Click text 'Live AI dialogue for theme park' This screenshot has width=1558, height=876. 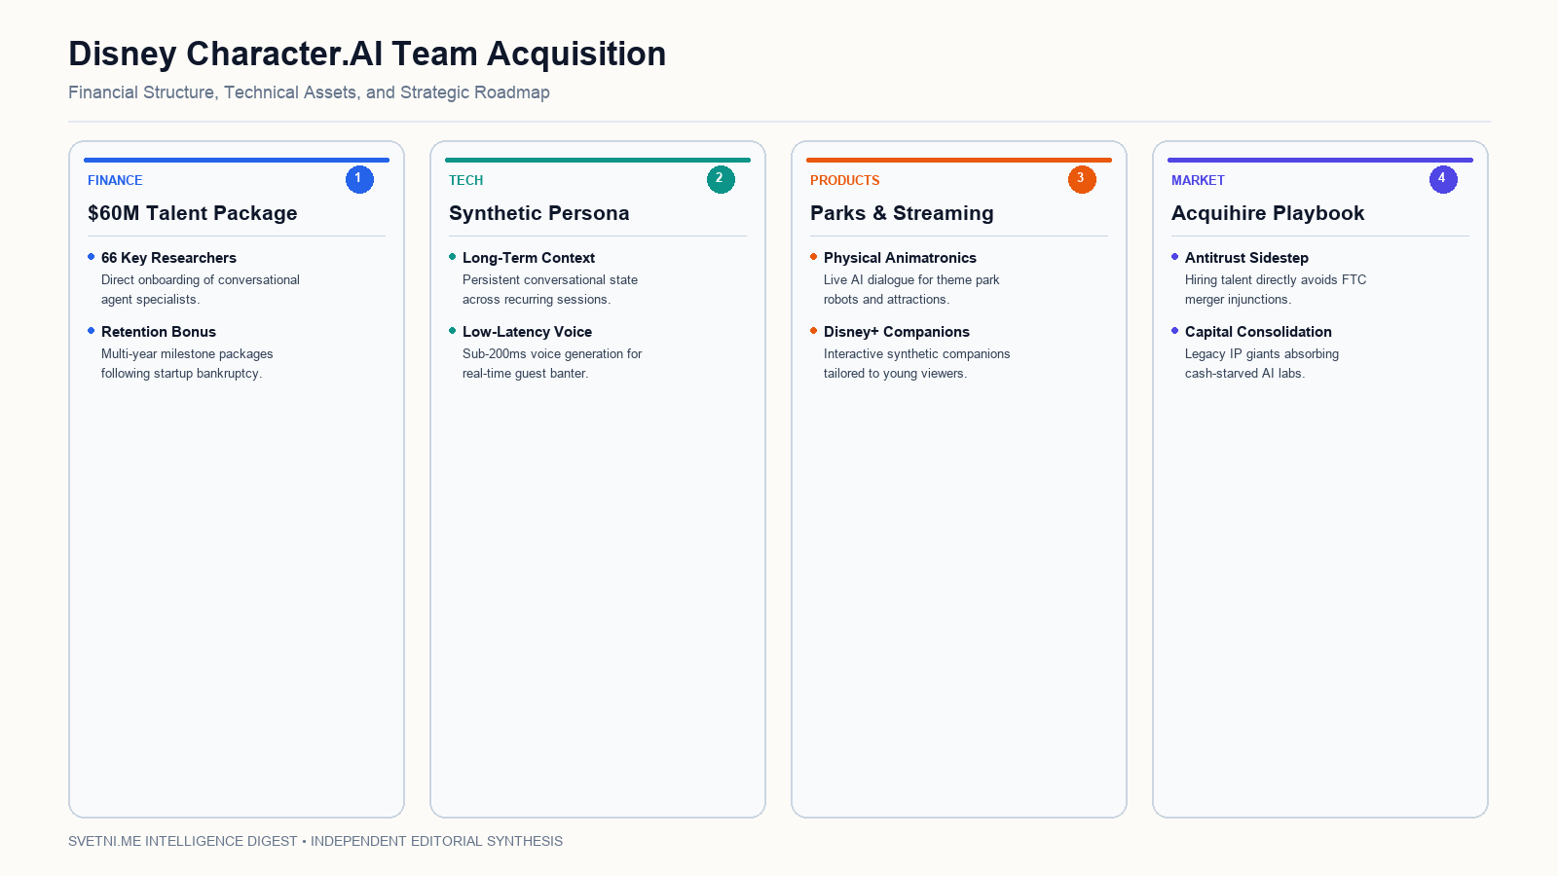pos(911,279)
